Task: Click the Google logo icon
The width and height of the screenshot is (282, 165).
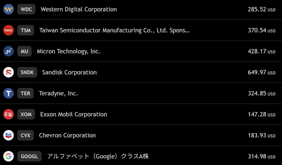Action: [x=9, y=156]
